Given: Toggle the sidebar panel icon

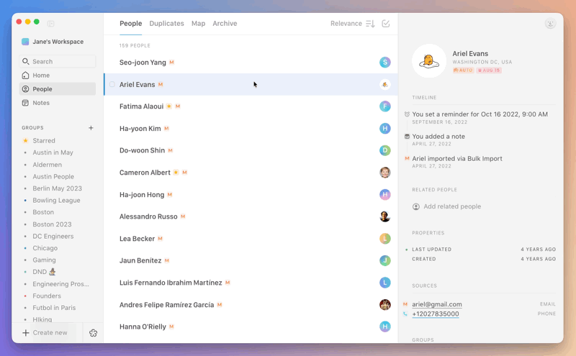Looking at the screenshot, I should [50, 24].
